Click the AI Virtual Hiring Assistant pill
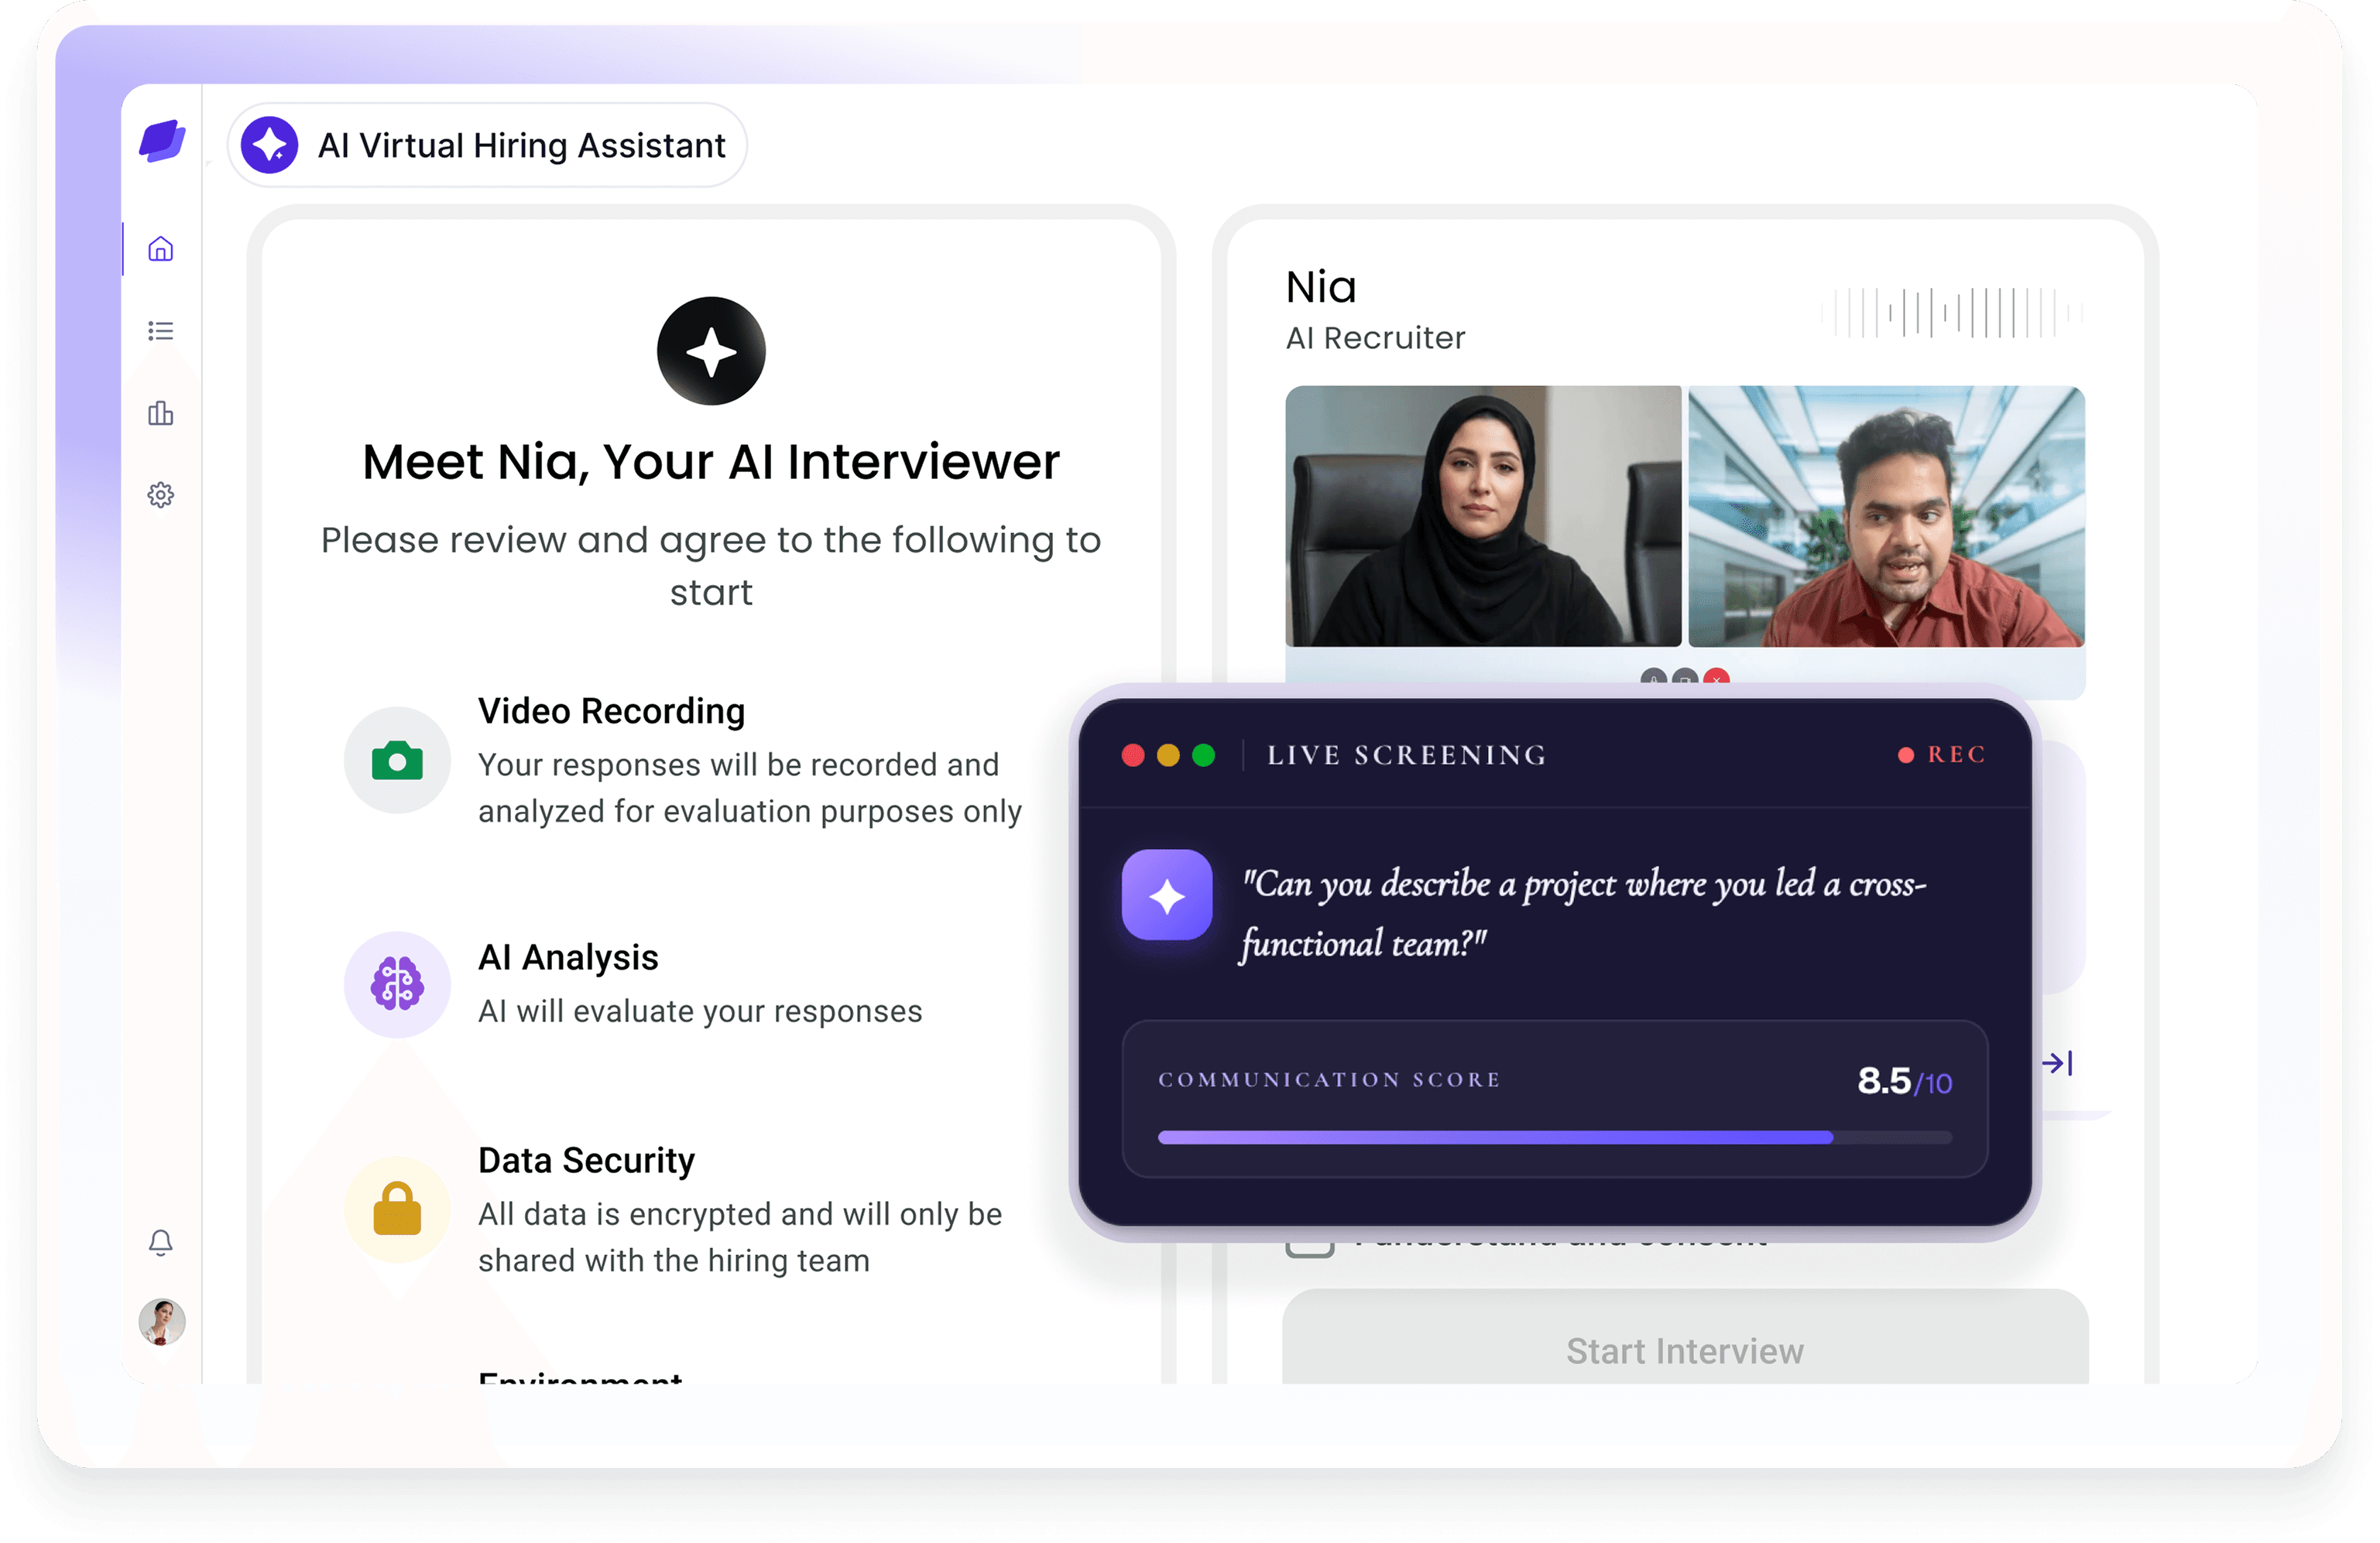The width and height of the screenshot is (2380, 1543). tap(487, 145)
